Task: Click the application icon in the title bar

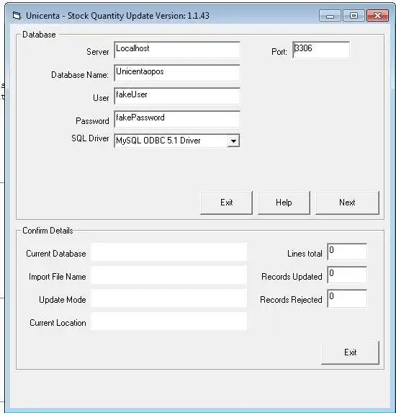Action: (17, 16)
